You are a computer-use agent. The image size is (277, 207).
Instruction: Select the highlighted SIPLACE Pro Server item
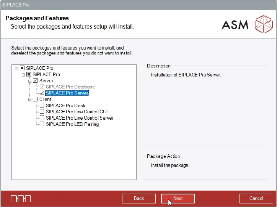pyautogui.click(x=67, y=93)
